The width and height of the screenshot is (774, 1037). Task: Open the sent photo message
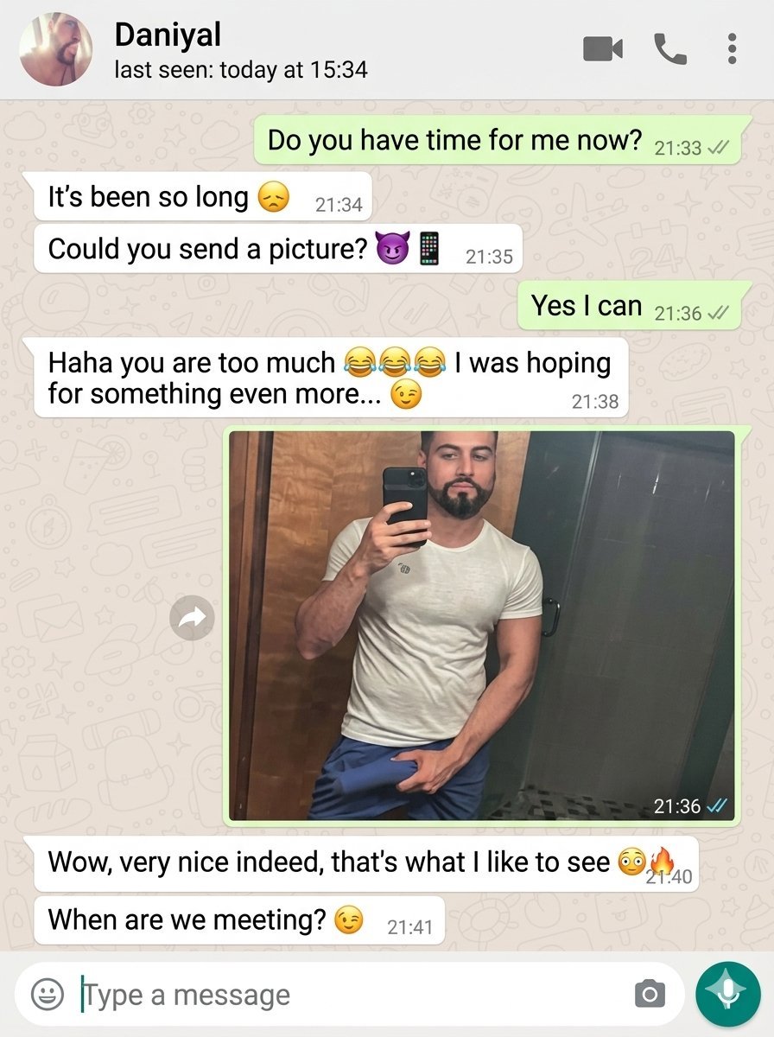coord(482,626)
